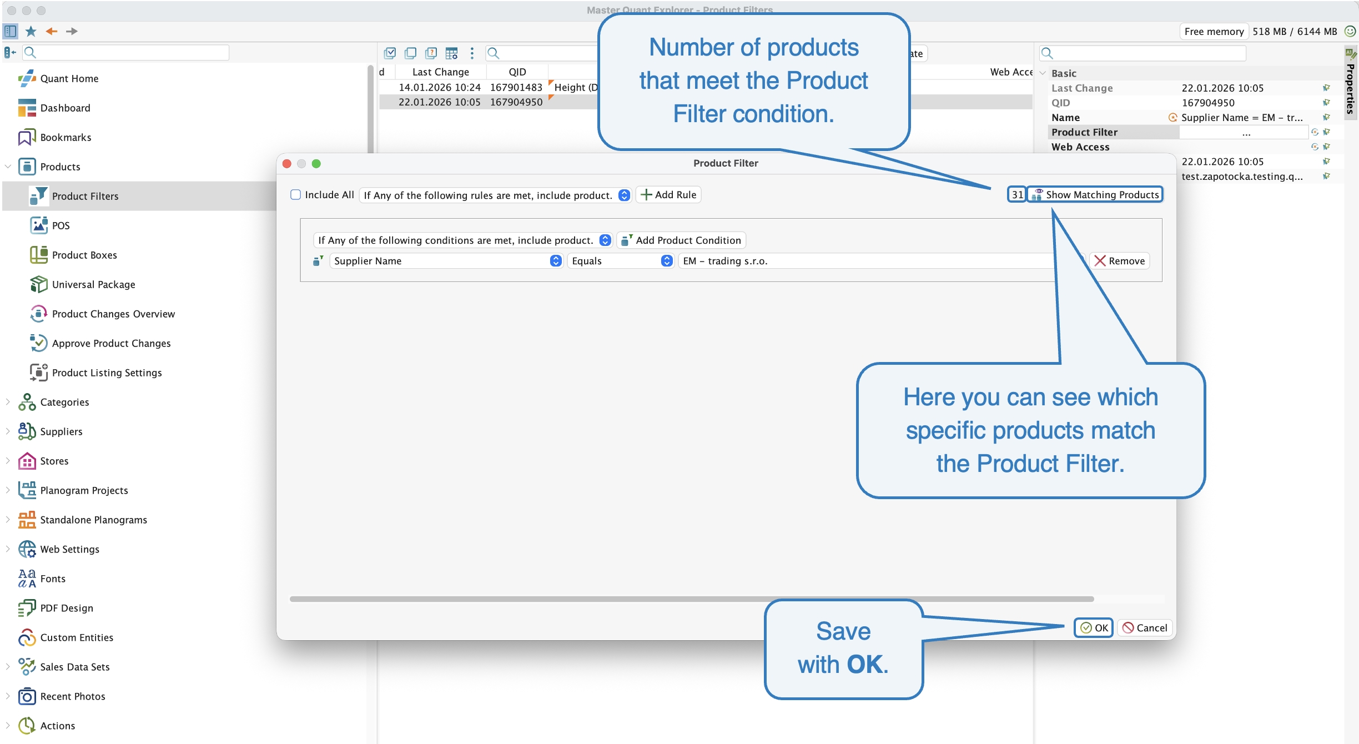Expand the Suppliers tree node

click(x=8, y=431)
